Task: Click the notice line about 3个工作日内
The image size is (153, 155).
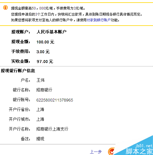Action: 76,14
